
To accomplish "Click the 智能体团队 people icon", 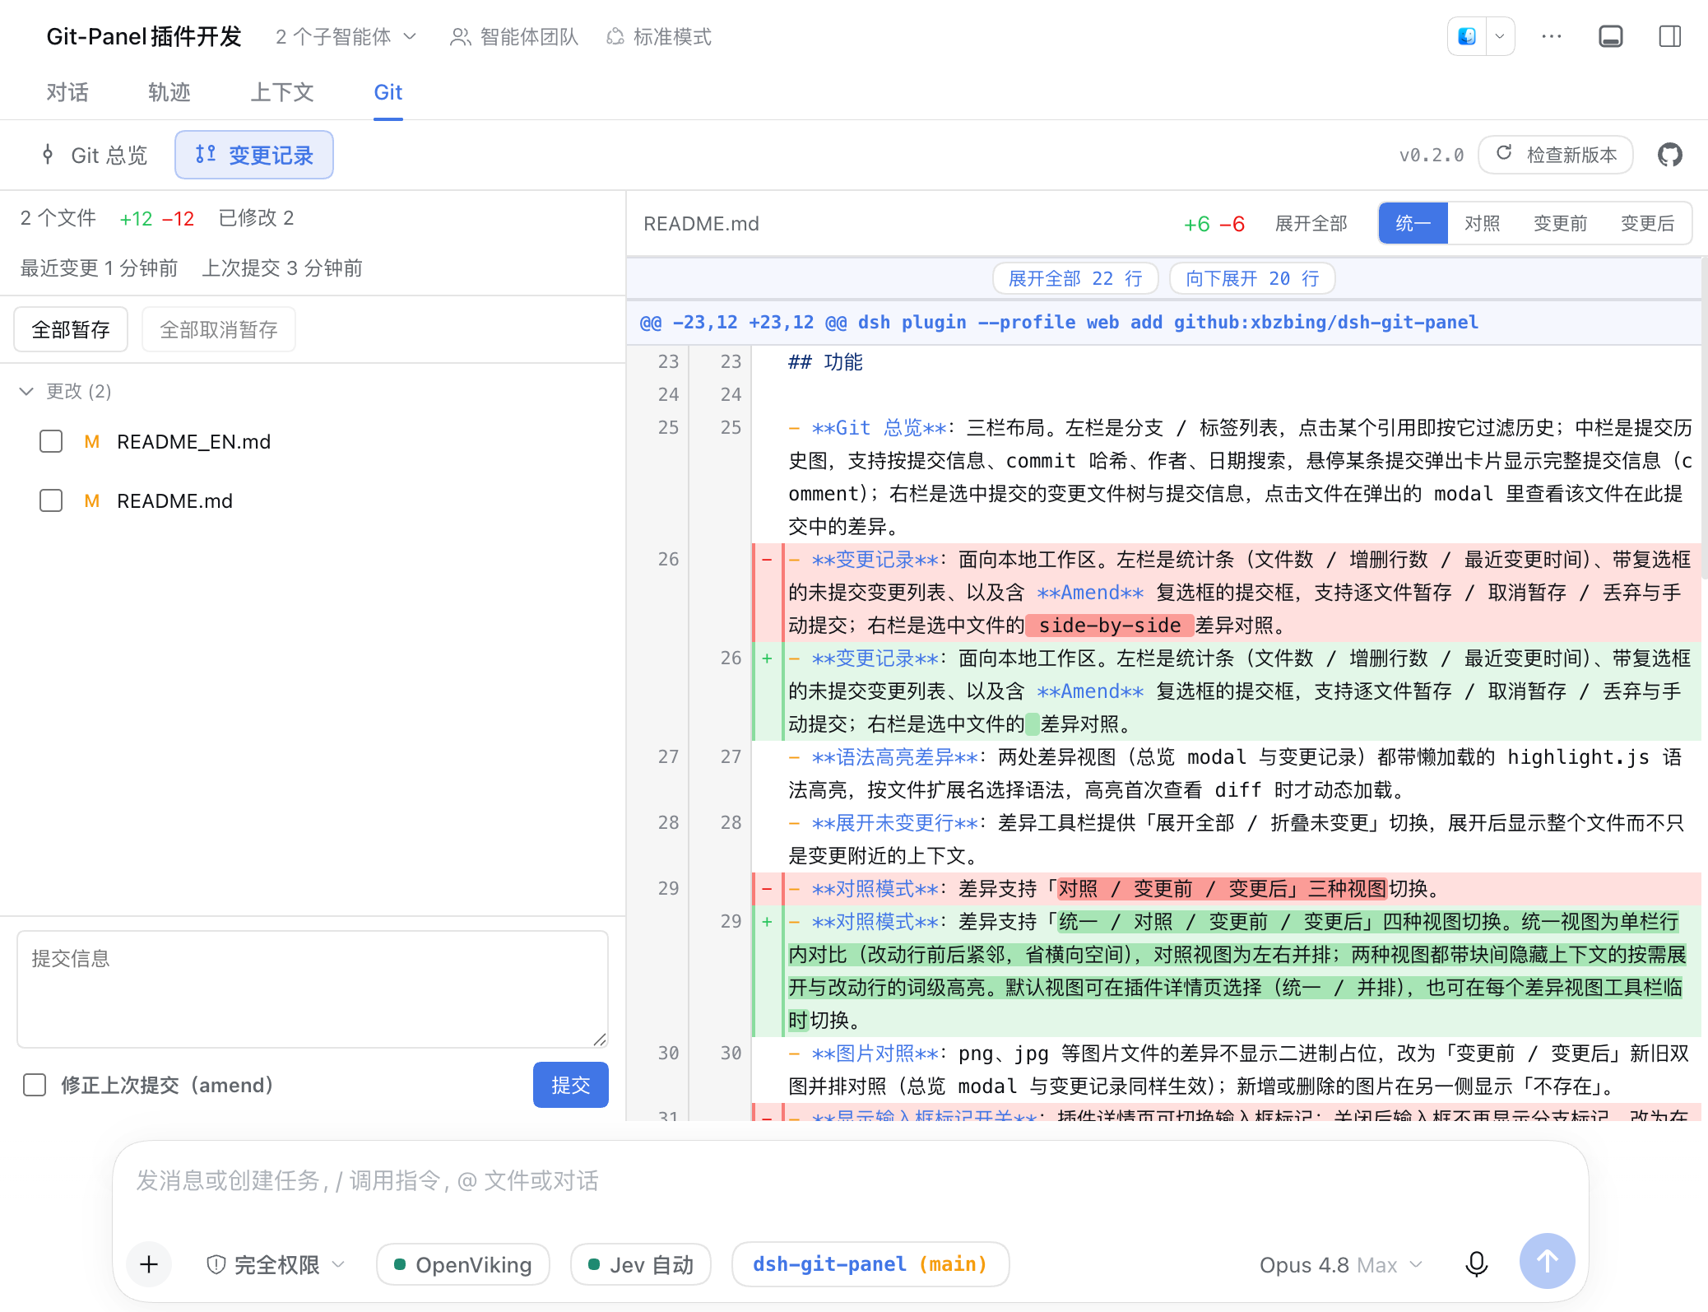I will 460,37.
